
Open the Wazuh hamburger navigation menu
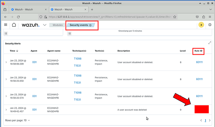tap(6, 25)
